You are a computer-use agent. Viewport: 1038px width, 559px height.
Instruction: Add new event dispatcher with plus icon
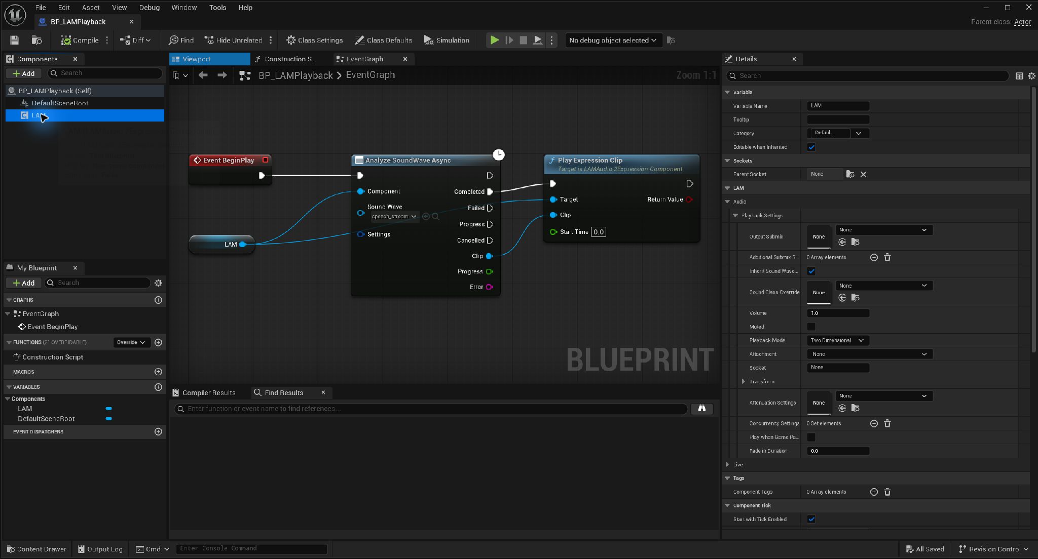click(158, 431)
